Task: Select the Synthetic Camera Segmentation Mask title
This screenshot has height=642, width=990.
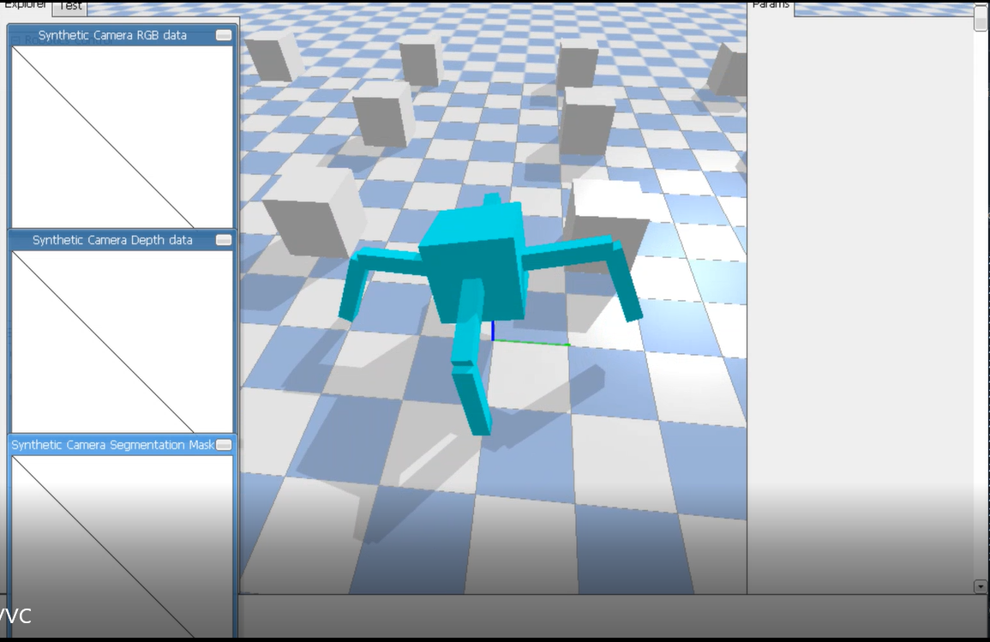Action: (113, 445)
